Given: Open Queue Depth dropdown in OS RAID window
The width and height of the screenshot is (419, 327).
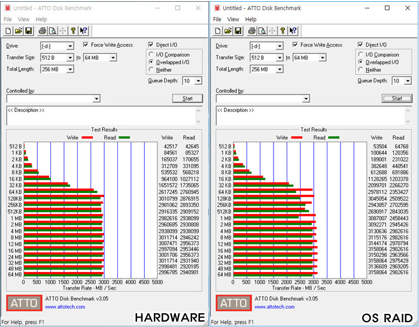Looking at the screenshot, I should pyautogui.click(x=408, y=81).
